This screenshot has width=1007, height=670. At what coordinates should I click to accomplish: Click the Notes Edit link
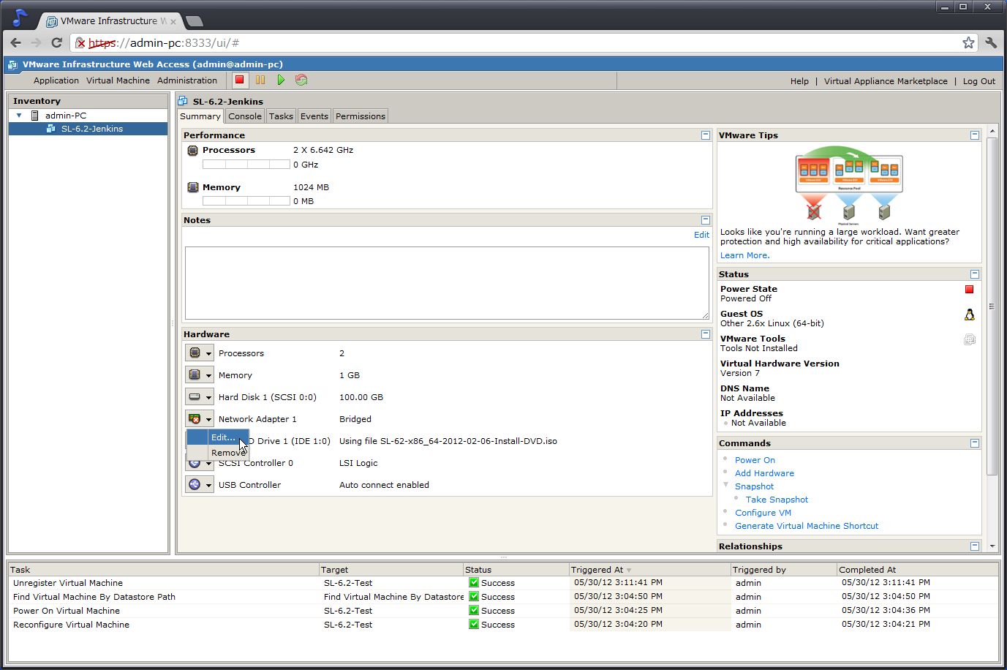701,235
